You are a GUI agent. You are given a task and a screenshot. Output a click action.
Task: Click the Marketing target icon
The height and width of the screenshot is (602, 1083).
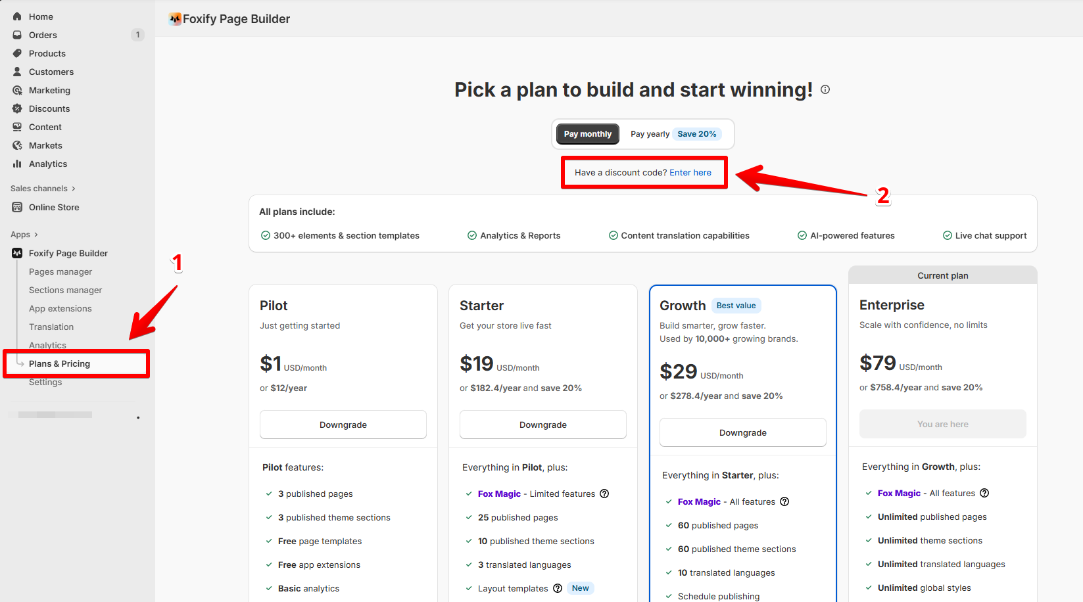(x=17, y=90)
